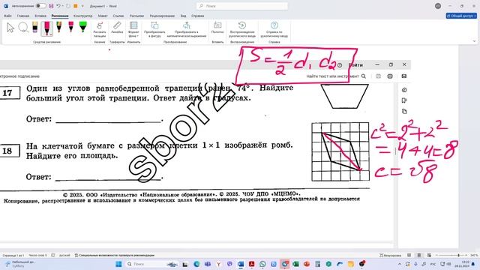Image resolution: width=480 pixels, height=270 pixels.
Task: Switch to the View tab
Action: click(183, 16)
